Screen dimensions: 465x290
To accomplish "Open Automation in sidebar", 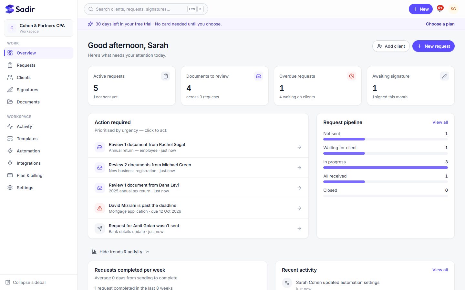I will pyautogui.click(x=38, y=151).
